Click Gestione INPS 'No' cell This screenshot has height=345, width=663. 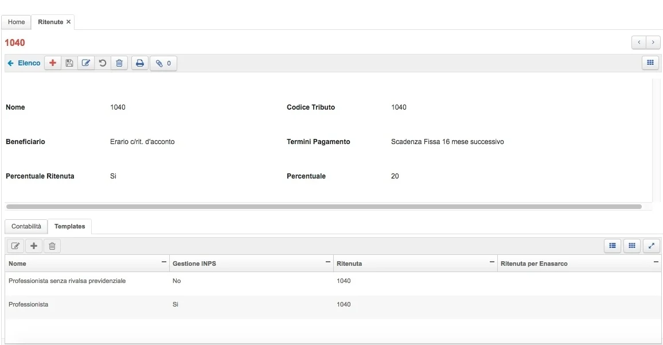coord(177,281)
